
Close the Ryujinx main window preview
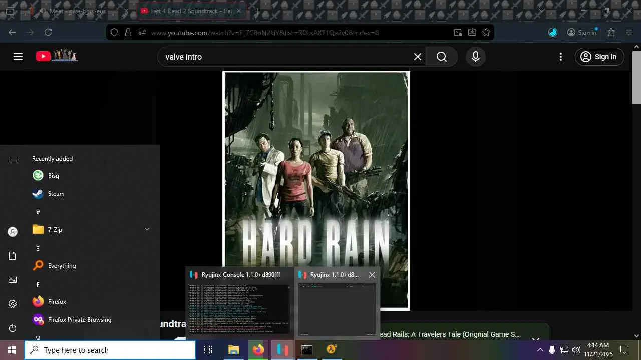(x=372, y=275)
